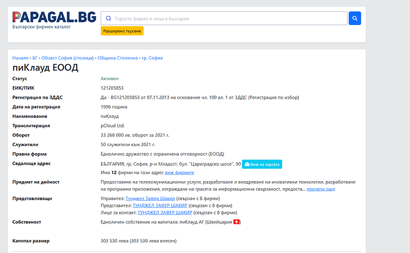Click inside the company search field
This screenshot has width=410, height=253.
pos(224,18)
